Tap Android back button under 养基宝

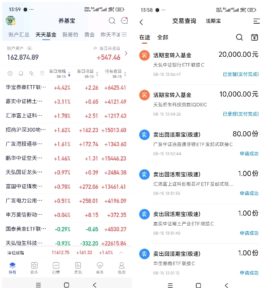[x=94, y=285]
